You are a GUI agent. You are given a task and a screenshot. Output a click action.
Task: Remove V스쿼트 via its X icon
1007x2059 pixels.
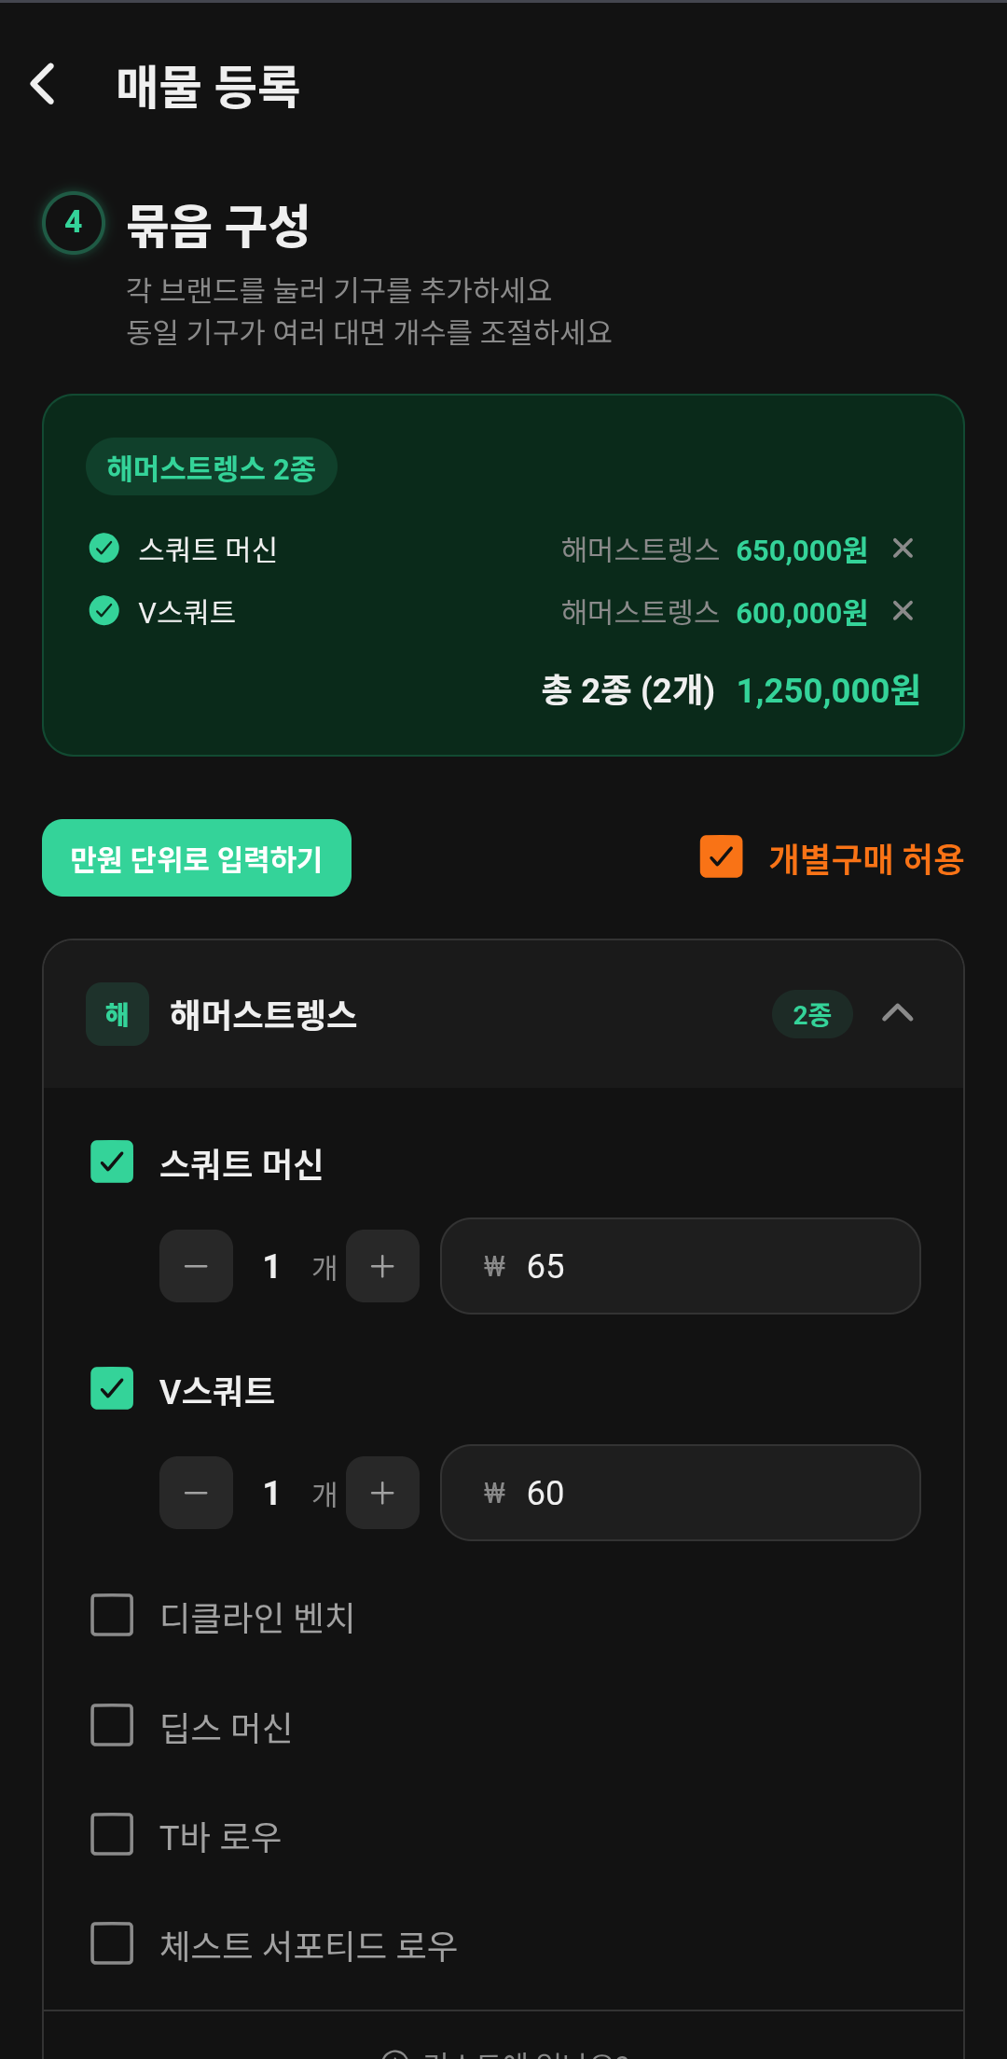(x=903, y=612)
